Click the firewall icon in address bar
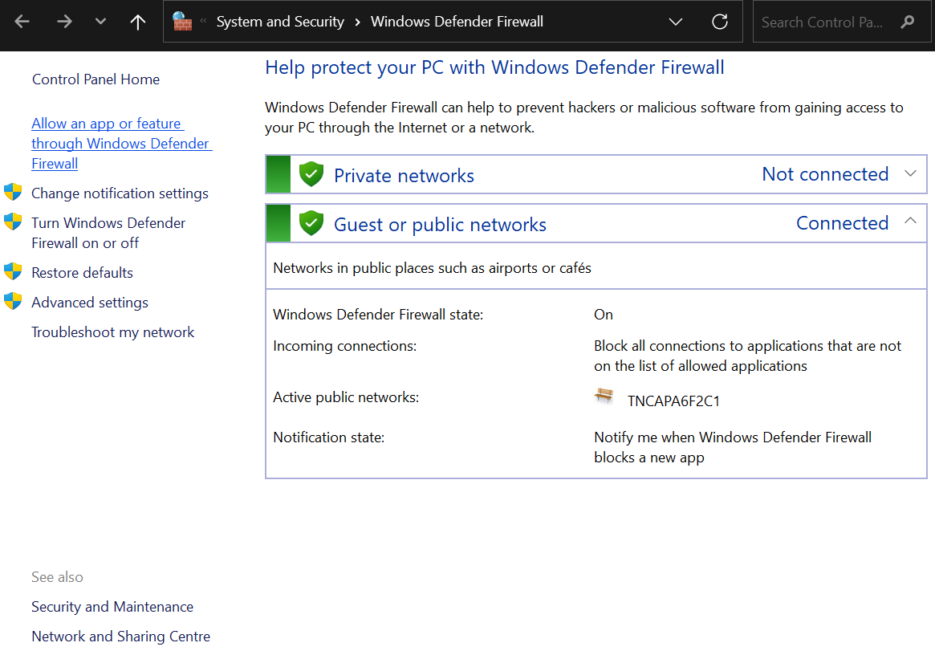Viewport: 935px width, 659px height. coord(183,22)
